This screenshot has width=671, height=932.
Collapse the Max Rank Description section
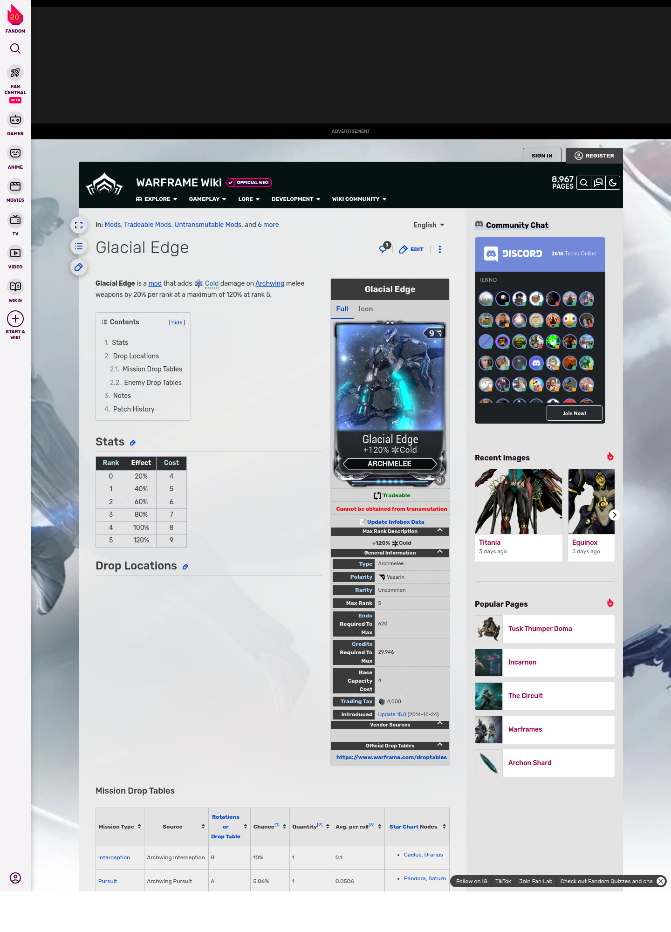(x=439, y=531)
